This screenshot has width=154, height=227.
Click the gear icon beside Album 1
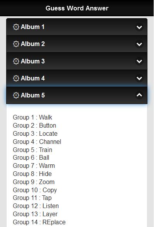click(16, 27)
